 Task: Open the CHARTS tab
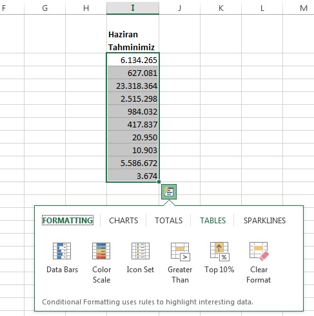123,220
